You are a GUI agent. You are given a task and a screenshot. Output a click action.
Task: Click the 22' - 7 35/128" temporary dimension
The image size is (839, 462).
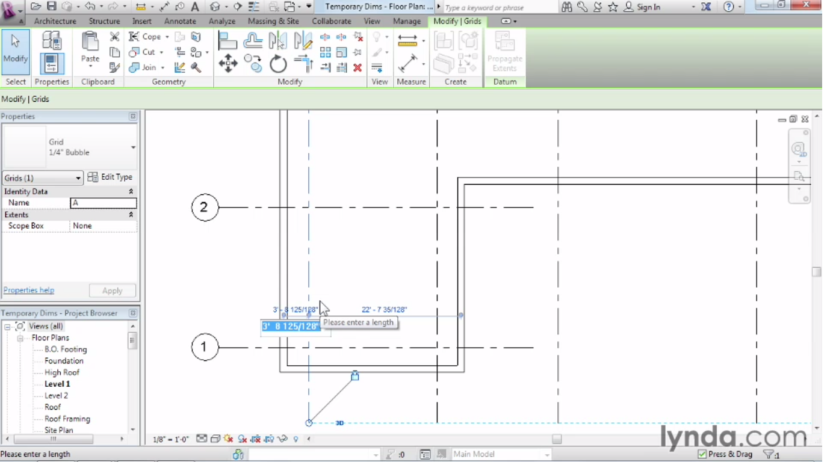pos(385,310)
